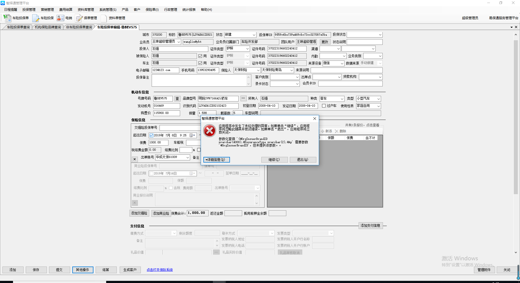Click the 车险投保单 shopping cart toolbar icon

coord(7,18)
